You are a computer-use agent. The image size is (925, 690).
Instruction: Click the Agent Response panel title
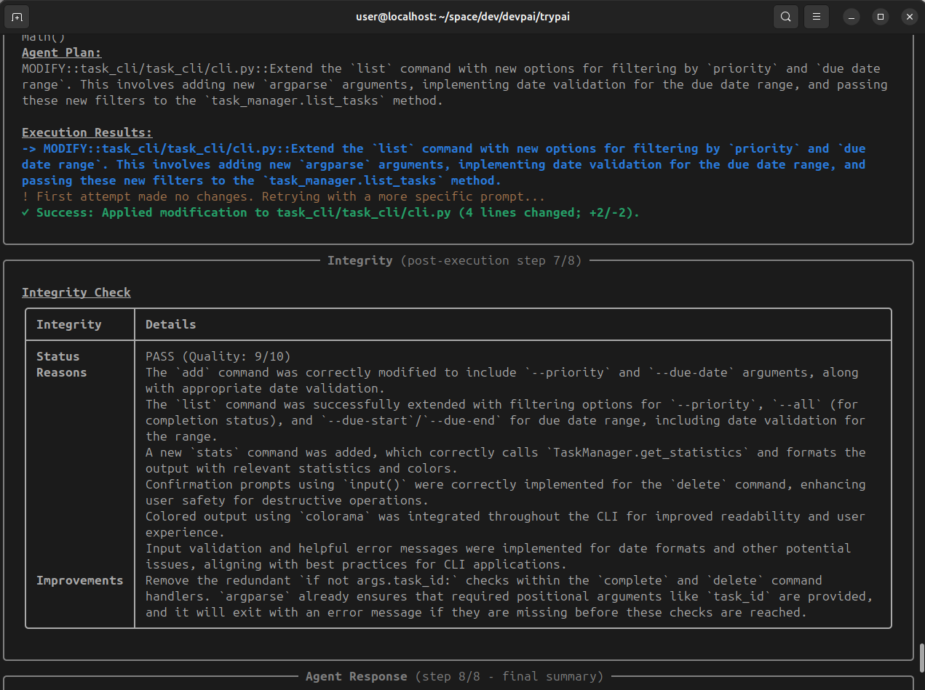(356, 676)
